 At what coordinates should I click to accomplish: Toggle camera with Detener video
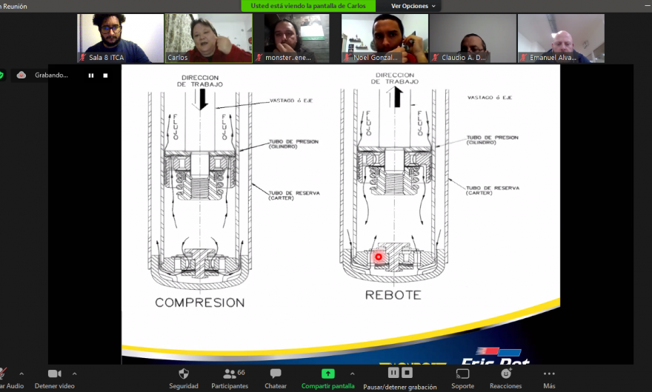click(54, 377)
